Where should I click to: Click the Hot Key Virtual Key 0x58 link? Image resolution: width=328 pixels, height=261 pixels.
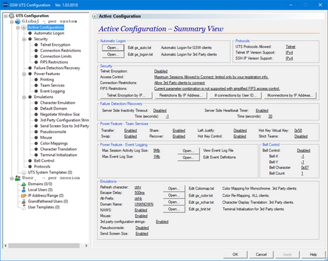(x=298, y=130)
